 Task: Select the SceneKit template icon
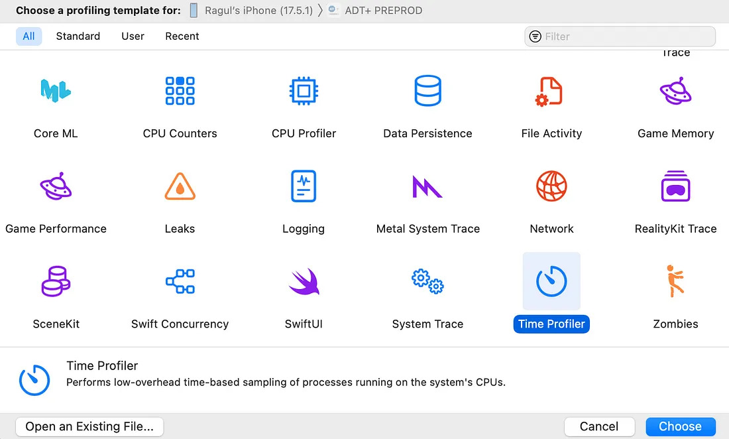pyautogui.click(x=56, y=281)
